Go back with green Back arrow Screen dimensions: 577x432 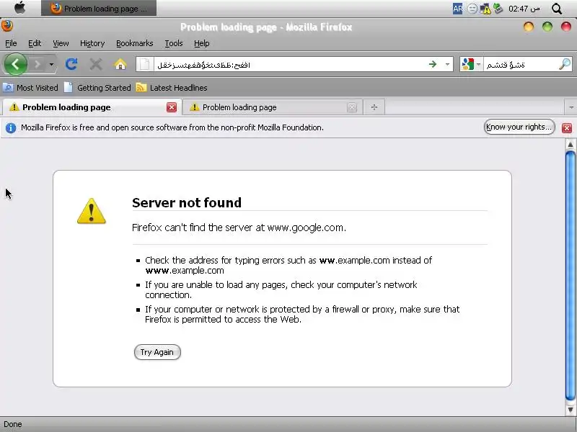[15, 64]
